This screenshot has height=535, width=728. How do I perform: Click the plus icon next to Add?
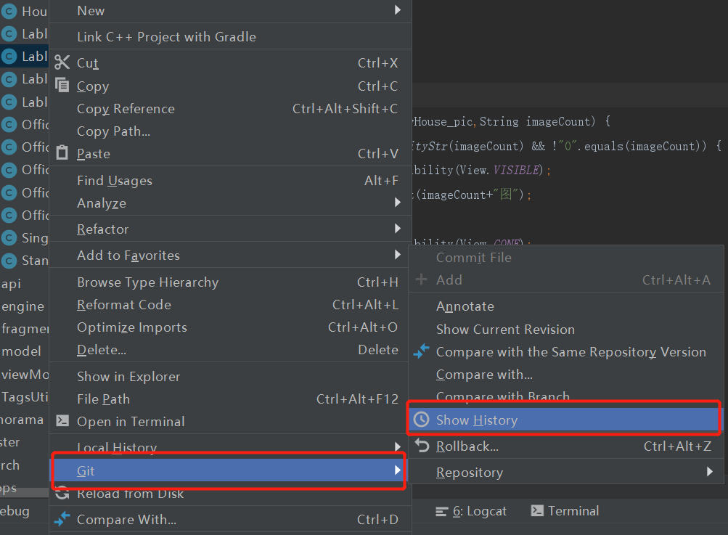tap(421, 279)
